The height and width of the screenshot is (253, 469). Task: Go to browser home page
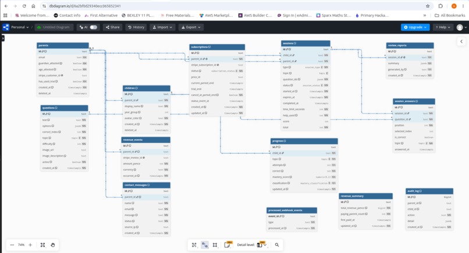(33, 6)
